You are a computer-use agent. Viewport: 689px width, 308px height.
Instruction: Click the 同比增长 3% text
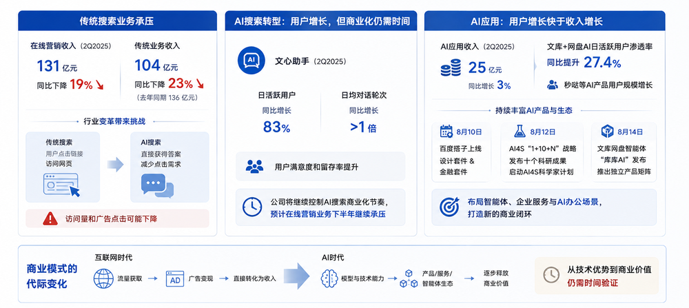pyautogui.click(x=489, y=85)
